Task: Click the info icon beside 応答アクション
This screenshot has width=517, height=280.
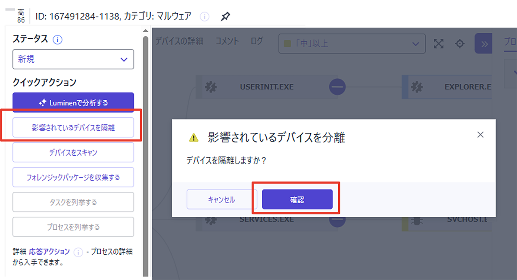Action: click(x=78, y=252)
